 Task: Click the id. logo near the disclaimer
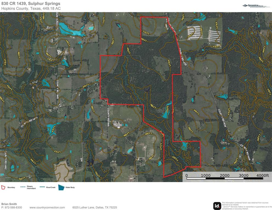pyautogui.click(x=216, y=205)
